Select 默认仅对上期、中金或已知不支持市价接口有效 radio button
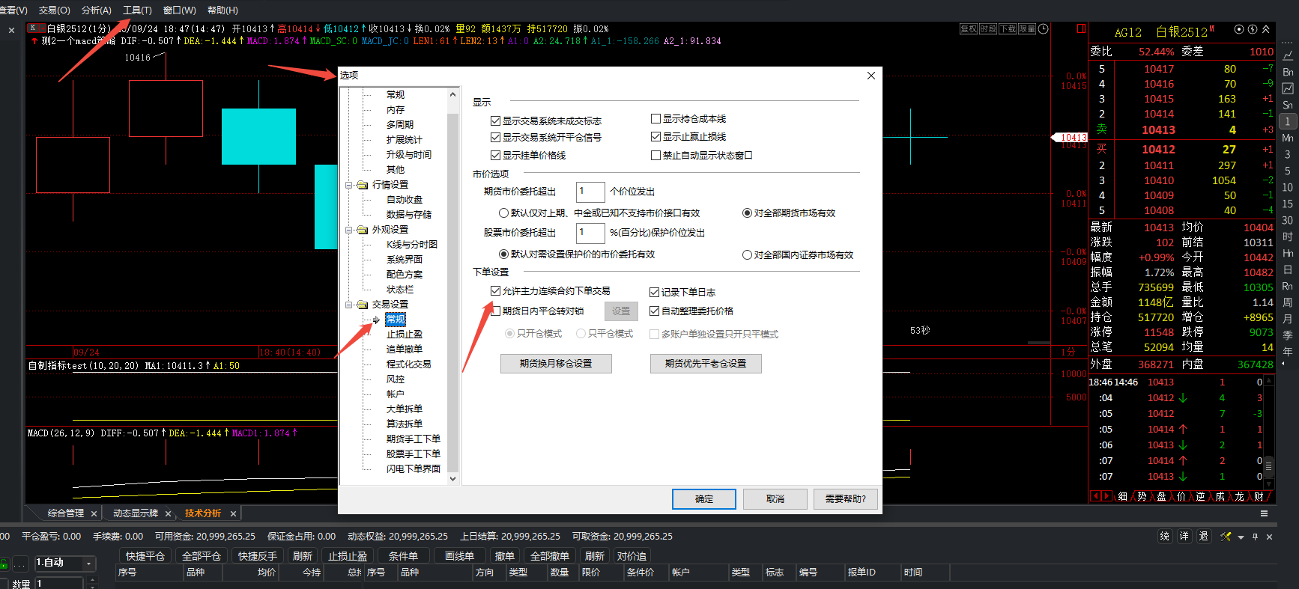Image resolution: width=1299 pixels, height=589 pixels. click(x=503, y=213)
